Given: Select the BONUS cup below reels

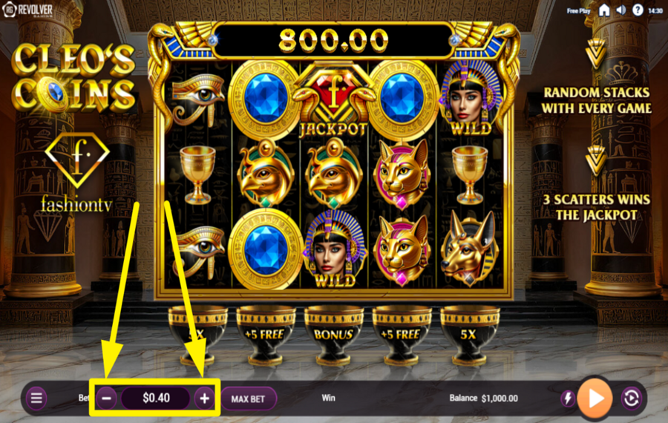Looking at the screenshot, I should click(x=333, y=335).
